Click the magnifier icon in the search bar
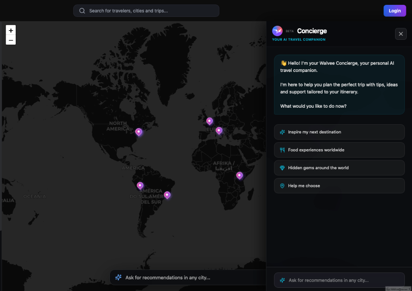 82,11
